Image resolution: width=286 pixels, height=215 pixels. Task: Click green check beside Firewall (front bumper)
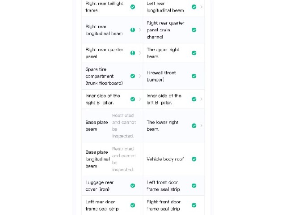point(194,76)
